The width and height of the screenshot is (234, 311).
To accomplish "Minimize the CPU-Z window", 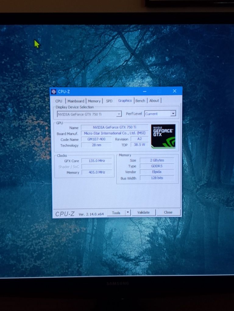I will pyautogui.click(x=145, y=91).
